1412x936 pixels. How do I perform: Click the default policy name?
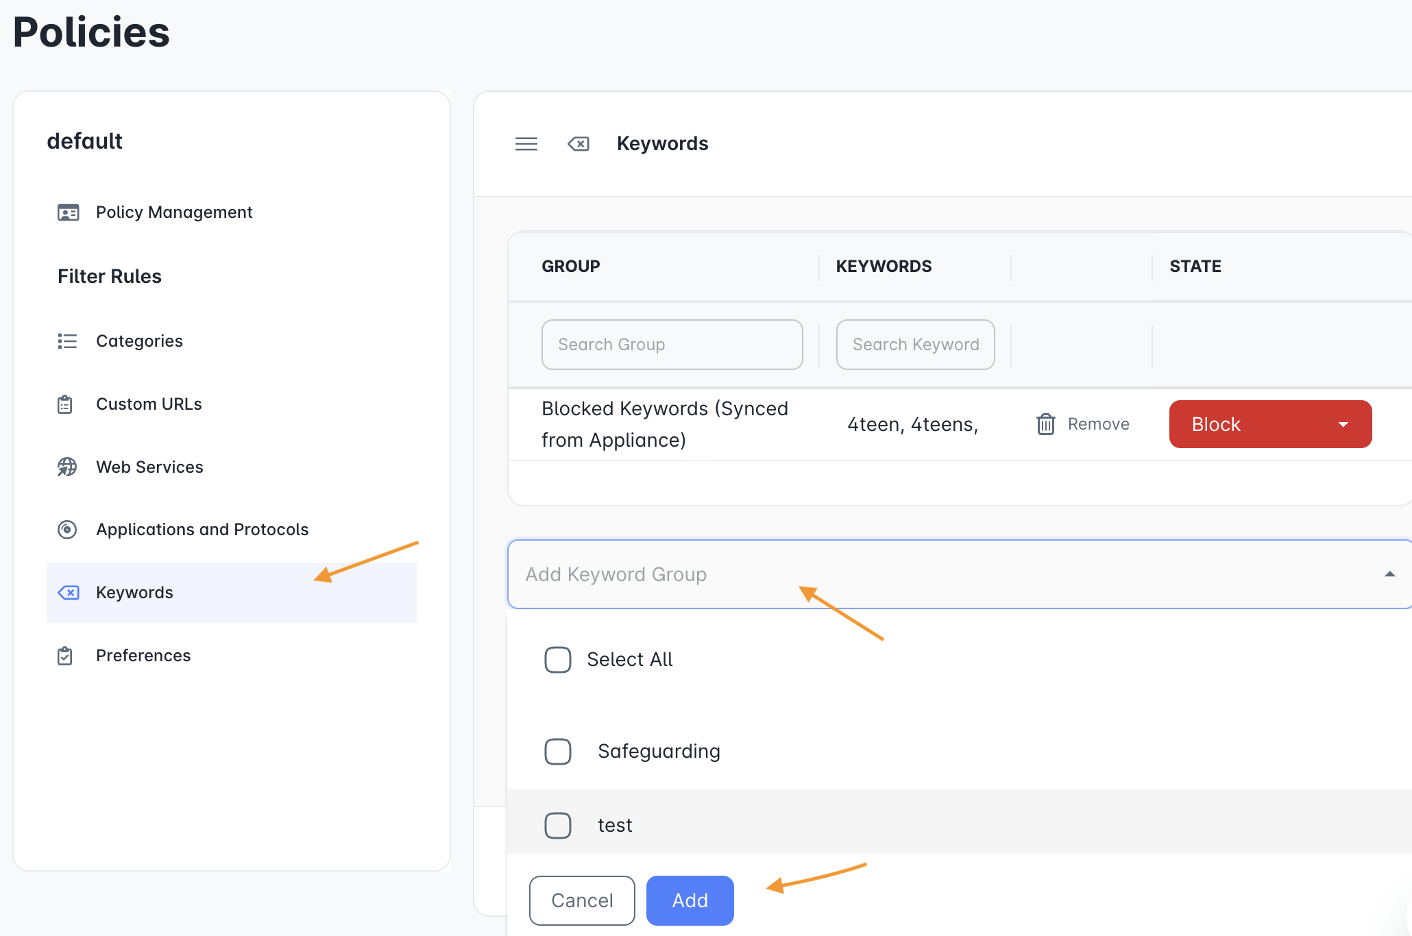coord(84,141)
